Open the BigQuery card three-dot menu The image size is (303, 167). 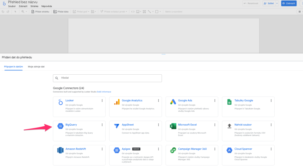(x=102, y=125)
